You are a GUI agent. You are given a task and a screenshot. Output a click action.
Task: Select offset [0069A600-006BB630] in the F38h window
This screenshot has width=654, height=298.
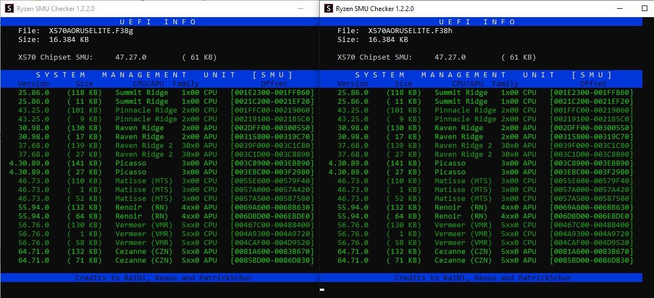point(592,207)
